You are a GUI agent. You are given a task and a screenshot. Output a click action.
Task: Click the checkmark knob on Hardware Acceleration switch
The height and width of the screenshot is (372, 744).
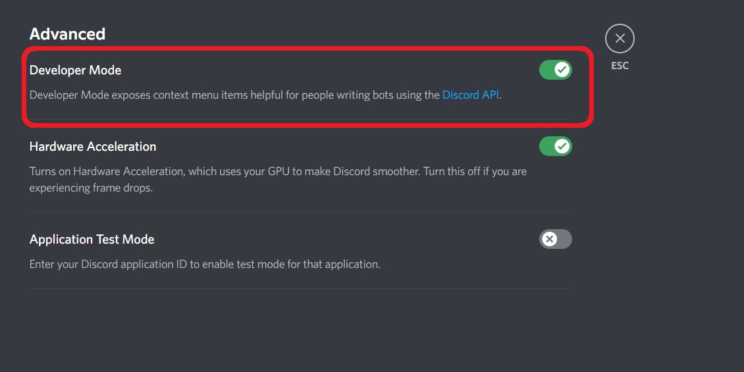point(562,146)
